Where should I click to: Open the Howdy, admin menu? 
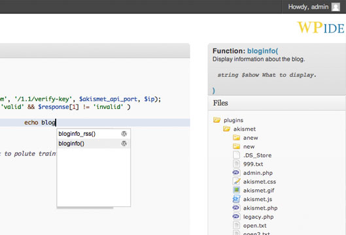[314, 7]
